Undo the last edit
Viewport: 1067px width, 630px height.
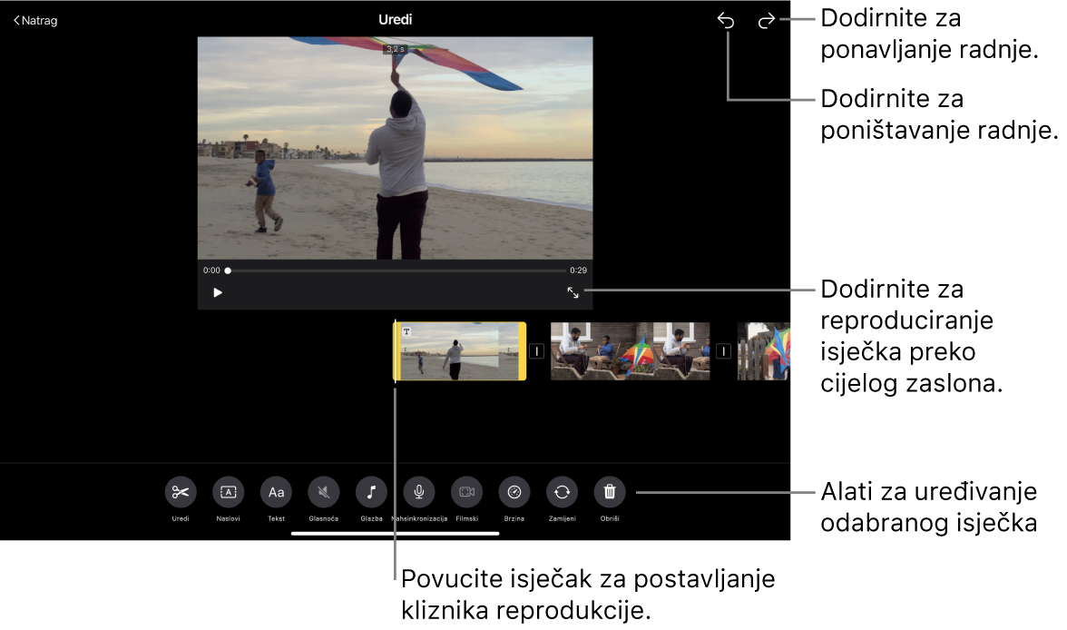(726, 20)
